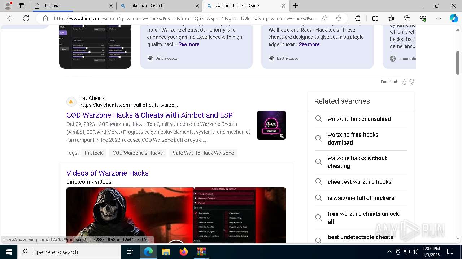Screen dimensions: 462x259
Task: Open Task View on taskbar
Action: point(130,252)
